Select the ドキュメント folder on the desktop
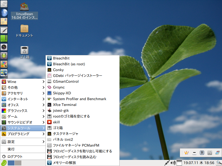The height and width of the screenshot is (166, 222). coord(24,31)
